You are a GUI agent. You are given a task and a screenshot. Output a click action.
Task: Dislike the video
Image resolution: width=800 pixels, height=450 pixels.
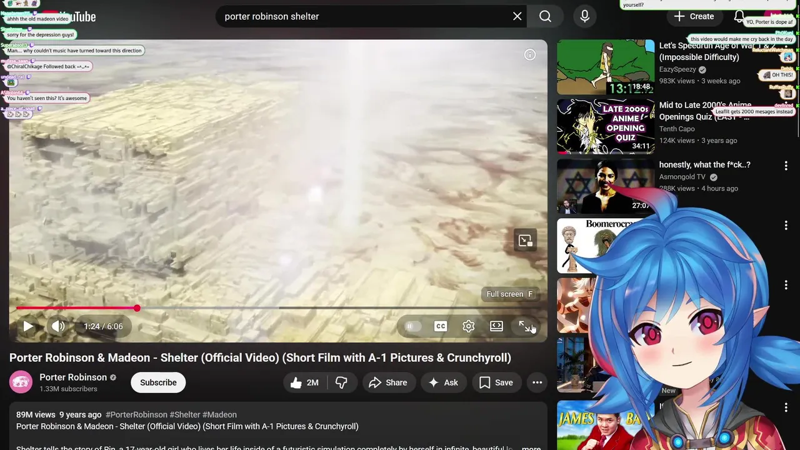point(341,382)
